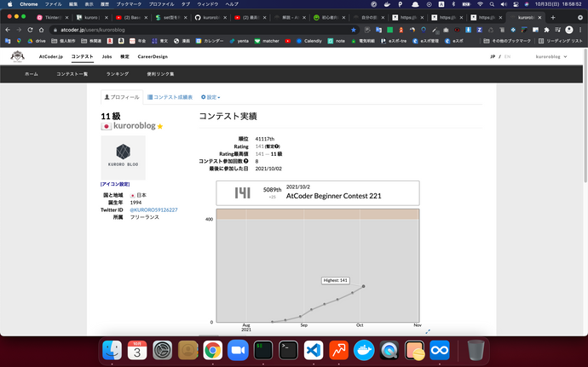The image size is (588, 367).
Task: Open the Jobs navigation item
Action: (x=107, y=56)
